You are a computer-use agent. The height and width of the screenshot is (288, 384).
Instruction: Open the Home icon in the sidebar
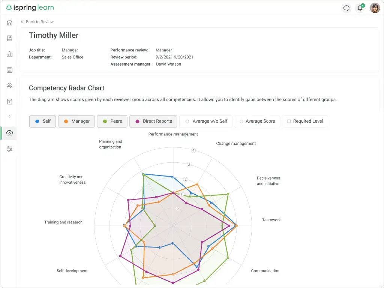coord(9,22)
